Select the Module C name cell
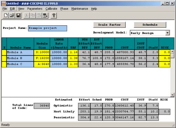Viewport: 176px width, 128px height. click(x=20, y=64)
